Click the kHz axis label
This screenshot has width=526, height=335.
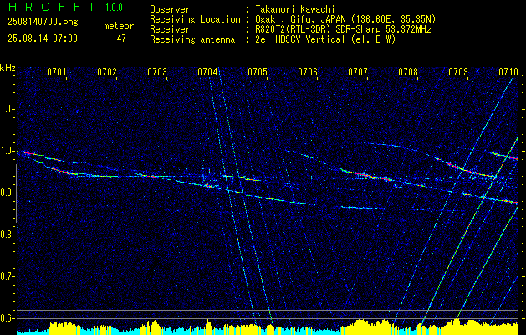8,68
